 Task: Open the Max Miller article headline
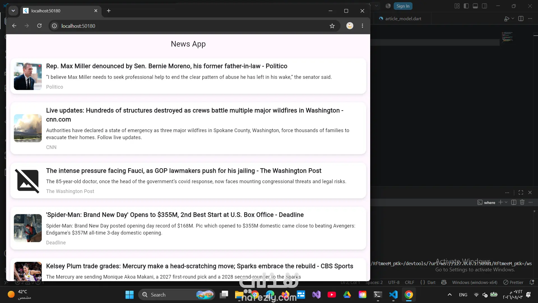pos(167,66)
